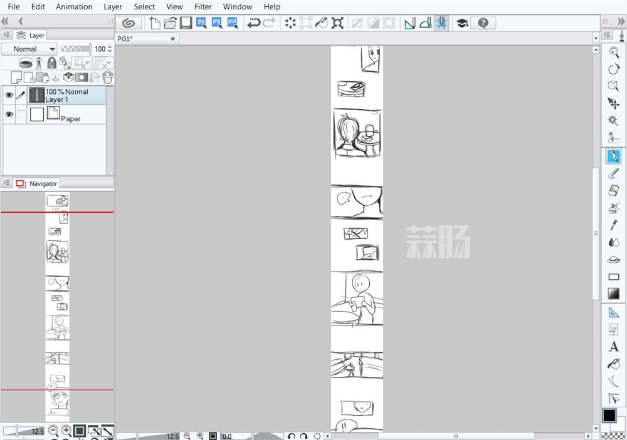Export as JPG using the toolbar icon
Screen dimensions: 627x440
pyautogui.click(x=201, y=23)
